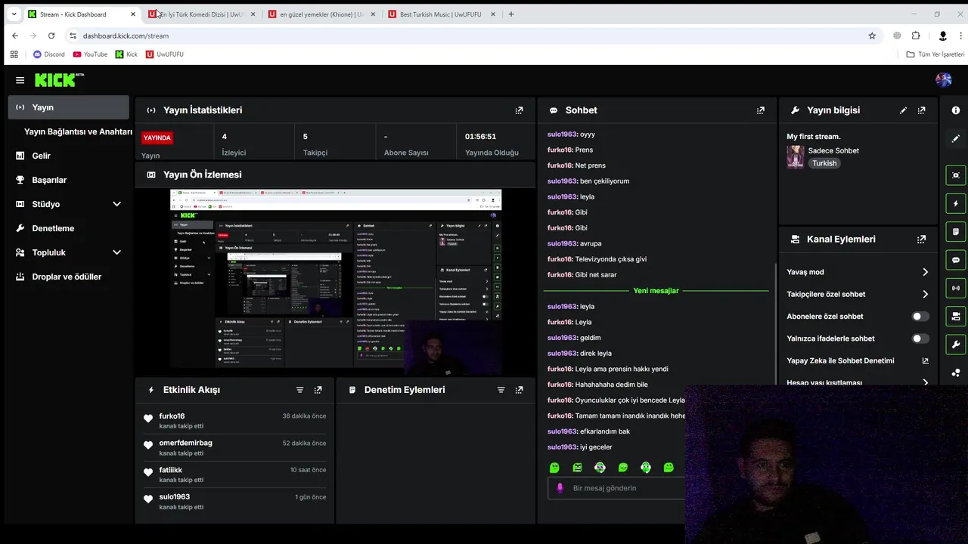Image resolution: width=968 pixels, height=544 pixels.
Task: Toggle the note moderation icon on the right rail
Action: [x=956, y=232]
